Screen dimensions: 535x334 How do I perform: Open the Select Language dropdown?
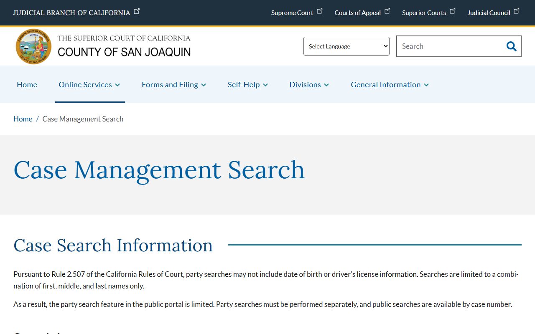[346, 46]
